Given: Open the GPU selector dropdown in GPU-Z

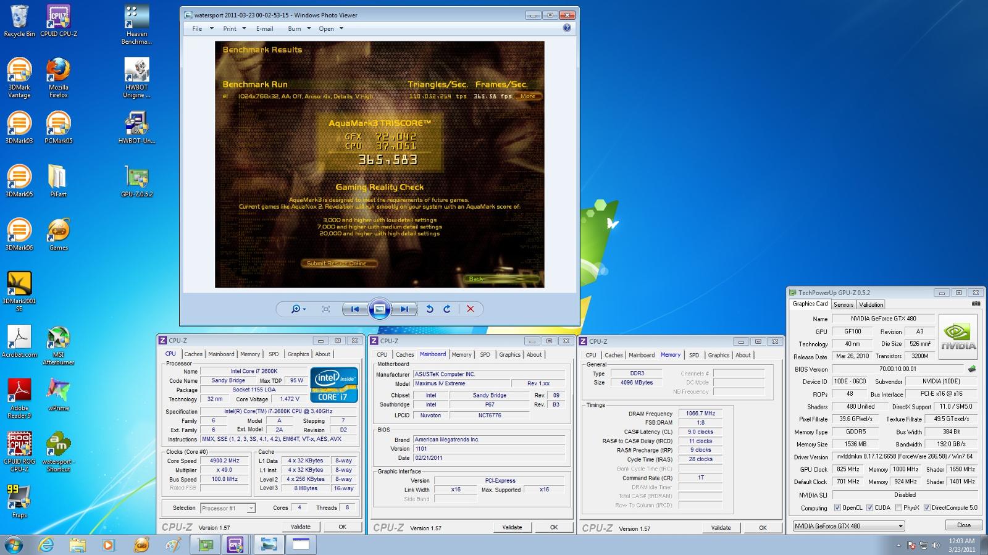Looking at the screenshot, I should tap(849, 526).
